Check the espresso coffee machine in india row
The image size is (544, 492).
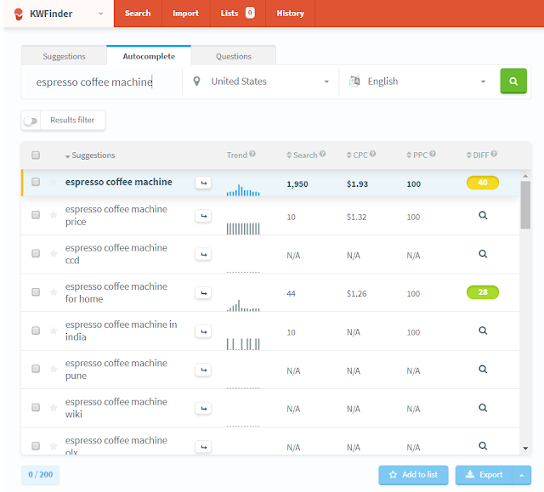[36, 331]
